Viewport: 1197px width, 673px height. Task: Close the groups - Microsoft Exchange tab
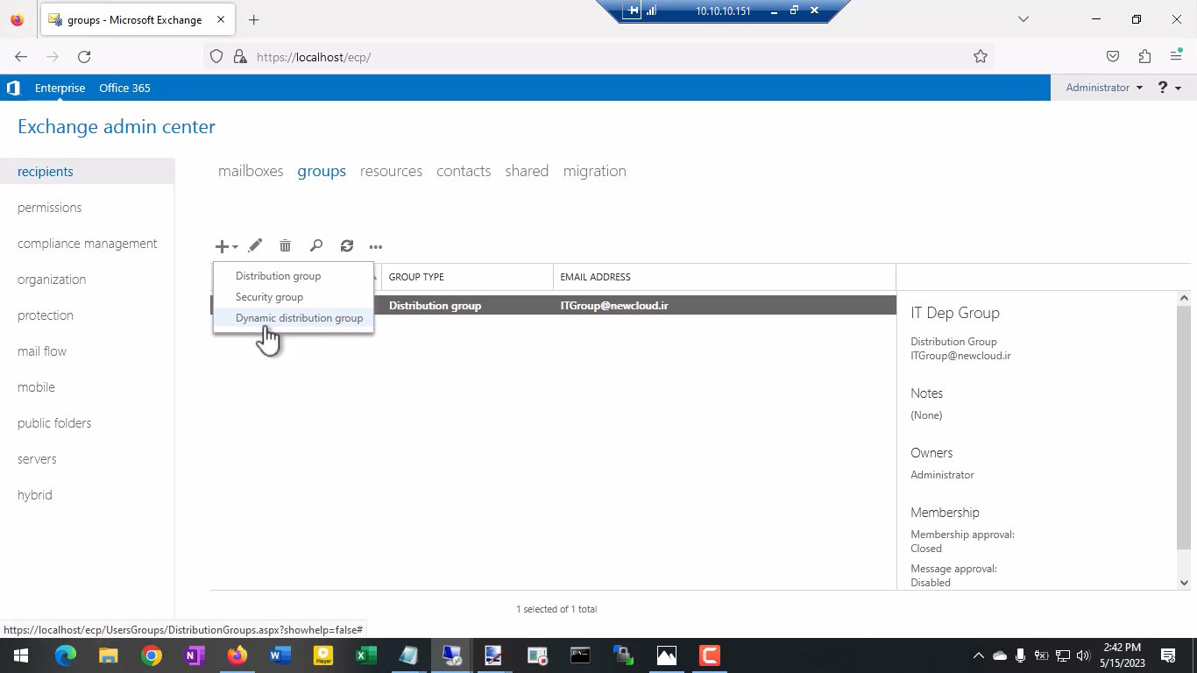219,19
